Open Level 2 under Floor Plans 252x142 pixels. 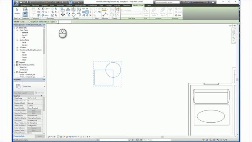click(25, 35)
